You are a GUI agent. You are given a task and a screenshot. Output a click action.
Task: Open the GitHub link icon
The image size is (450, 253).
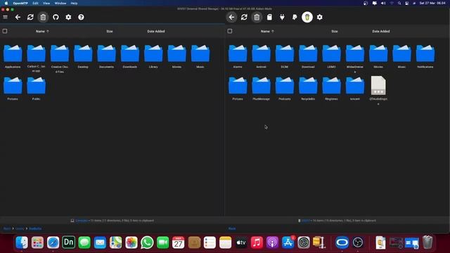[56, 17]
